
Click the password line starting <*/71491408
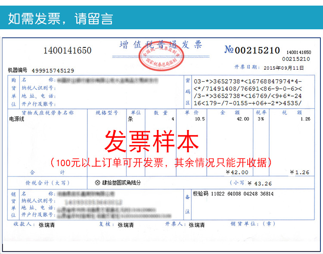pyautogui.click(x=248, y=89)
